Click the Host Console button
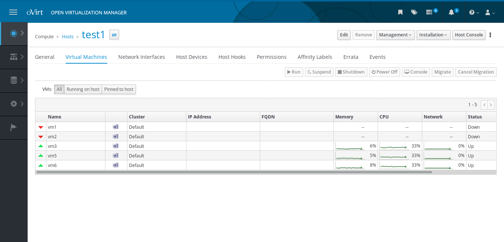The image size is (504, 242). pos(469,35)
